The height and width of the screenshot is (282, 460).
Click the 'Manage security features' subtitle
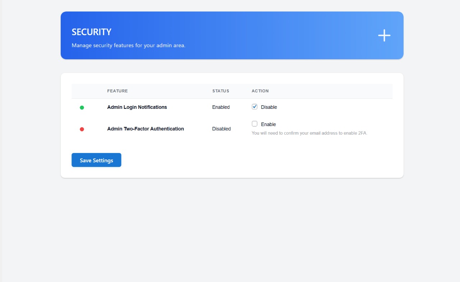(128, 46)
